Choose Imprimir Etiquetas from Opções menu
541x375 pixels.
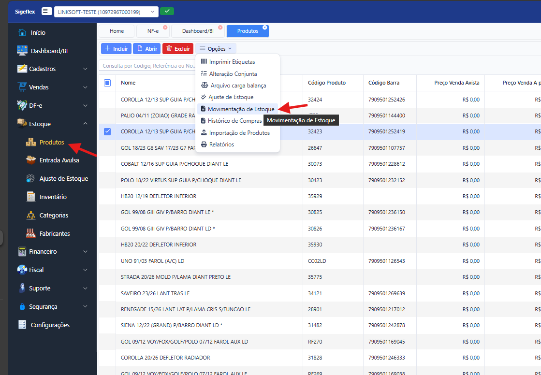[232, 62]
